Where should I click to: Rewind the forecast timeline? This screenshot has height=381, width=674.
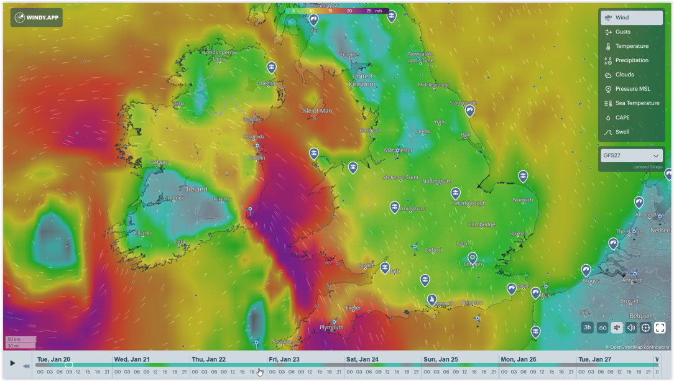pyautogui.click(x=26, y=366)
